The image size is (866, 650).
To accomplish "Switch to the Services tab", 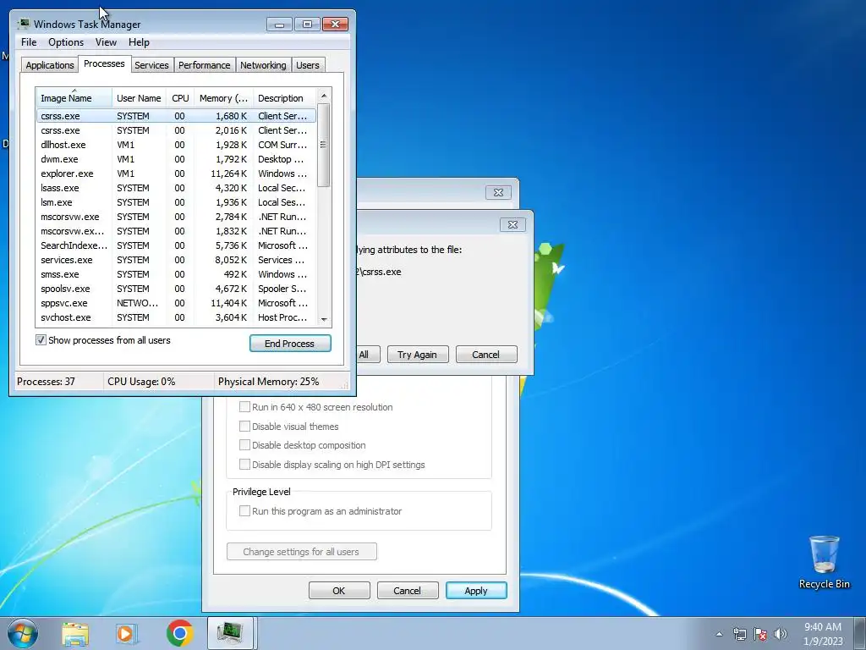I will click(x=152, y=65).
